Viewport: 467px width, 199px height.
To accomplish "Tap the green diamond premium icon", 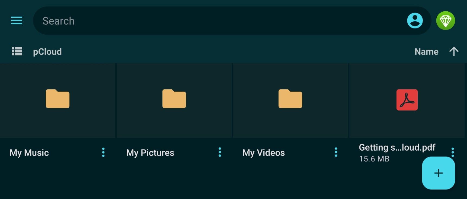I will 445,21.
